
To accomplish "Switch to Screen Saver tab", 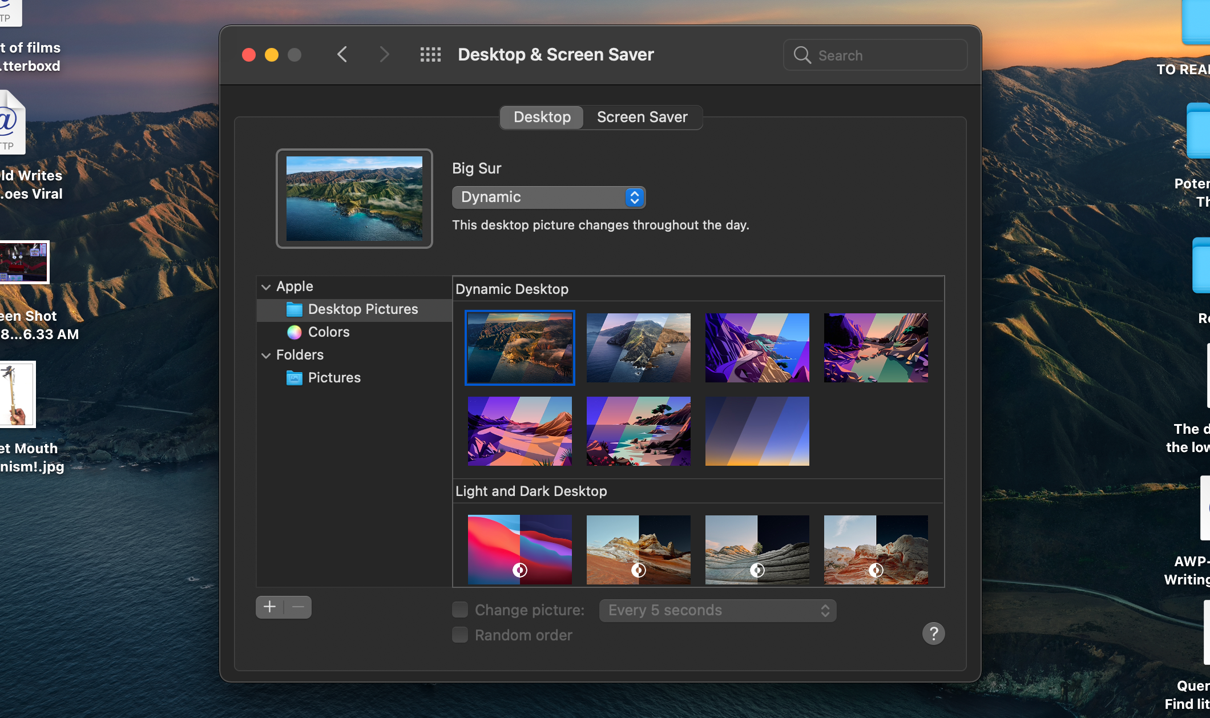I will click(x=642, y=116).
